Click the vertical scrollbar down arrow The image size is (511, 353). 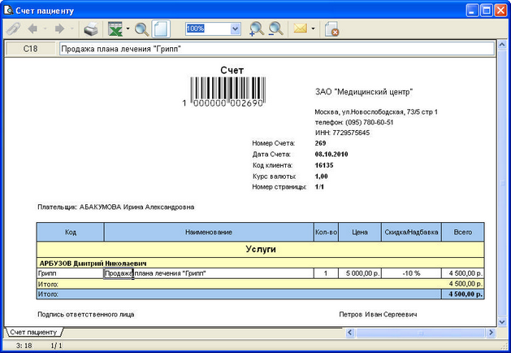[502, 322]
